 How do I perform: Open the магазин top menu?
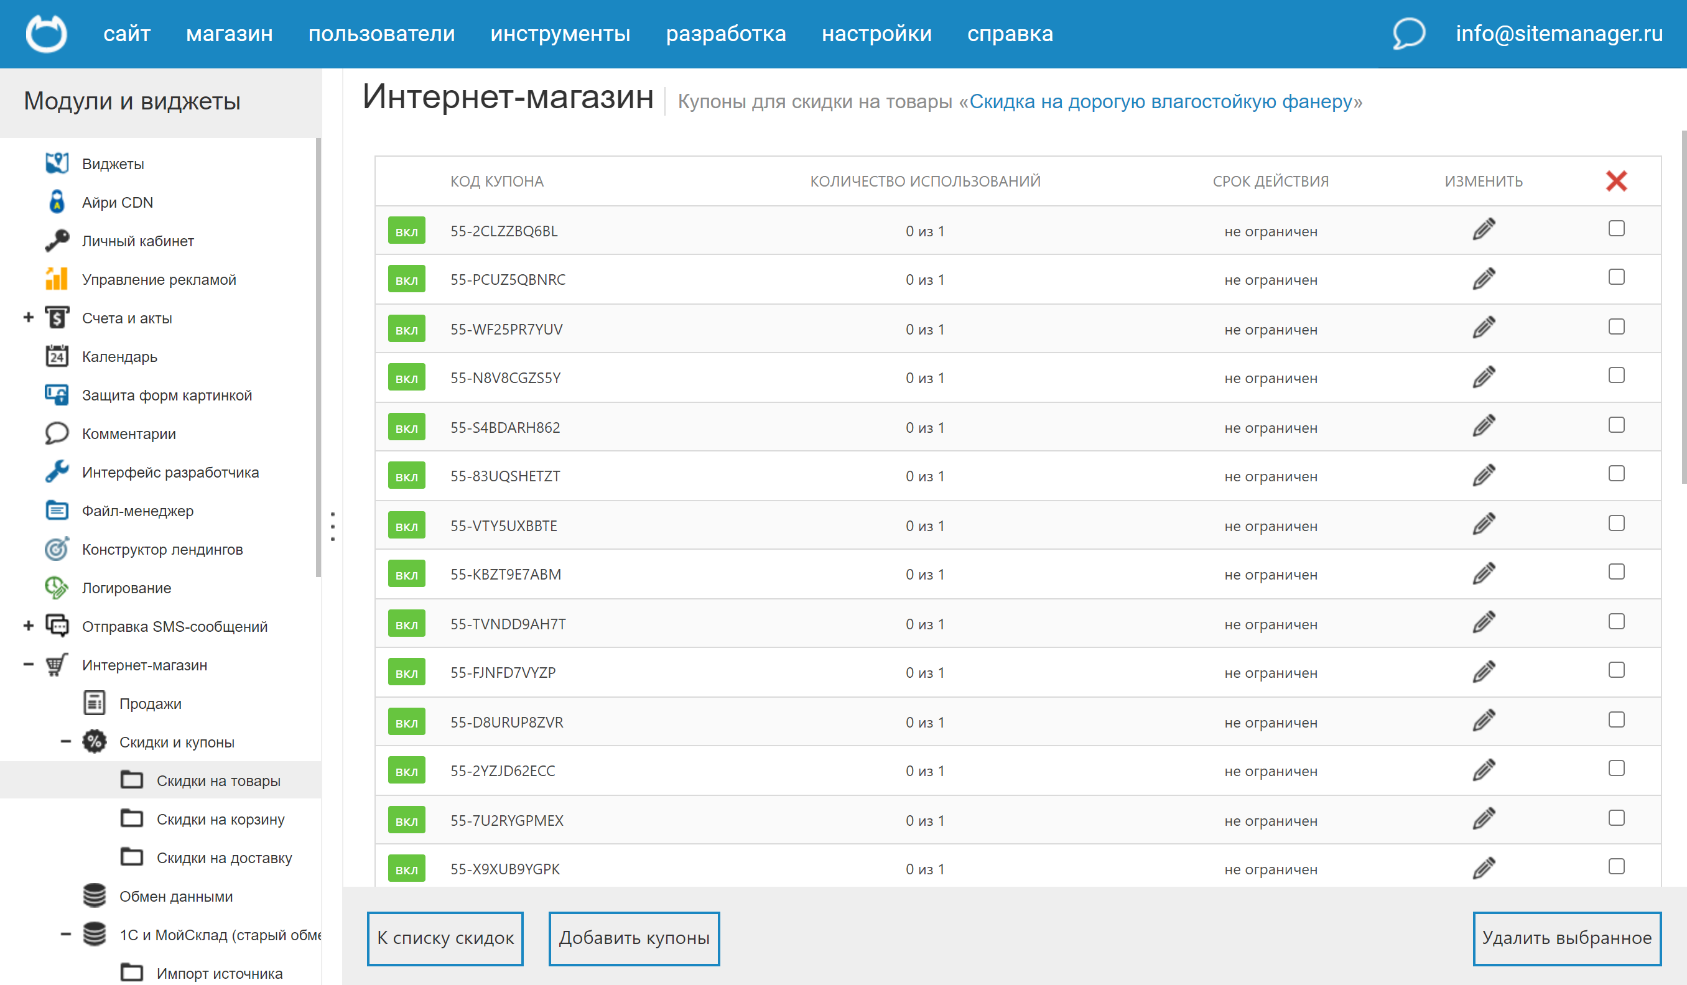pos(229,34)
